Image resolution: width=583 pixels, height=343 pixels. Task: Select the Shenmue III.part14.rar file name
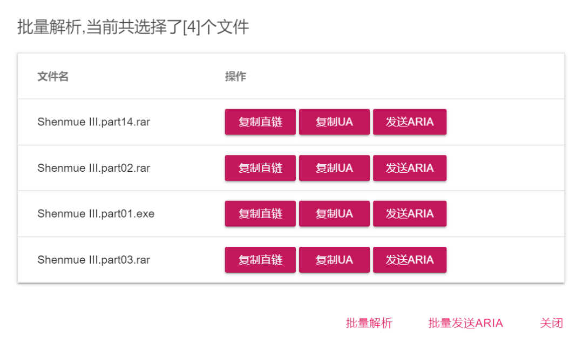(x=93, y=122)
